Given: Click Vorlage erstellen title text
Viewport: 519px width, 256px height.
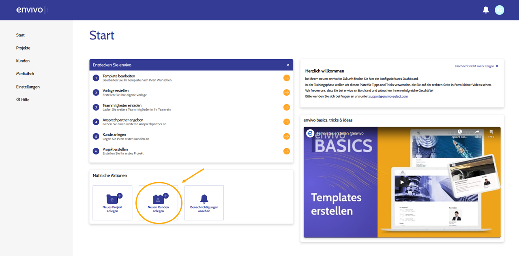Looking at the screenshot, I should tap(116, 91).
